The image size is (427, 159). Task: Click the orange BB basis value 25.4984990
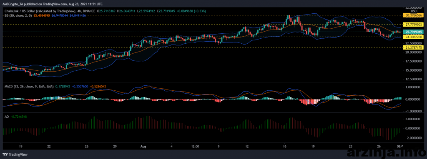click(x=41, y=15)
